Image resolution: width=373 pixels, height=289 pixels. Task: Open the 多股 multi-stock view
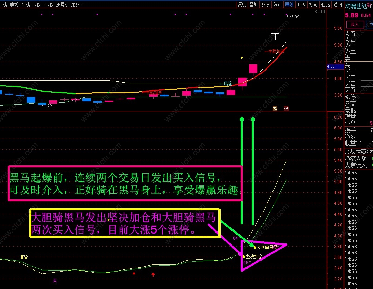tap(266, 4)
